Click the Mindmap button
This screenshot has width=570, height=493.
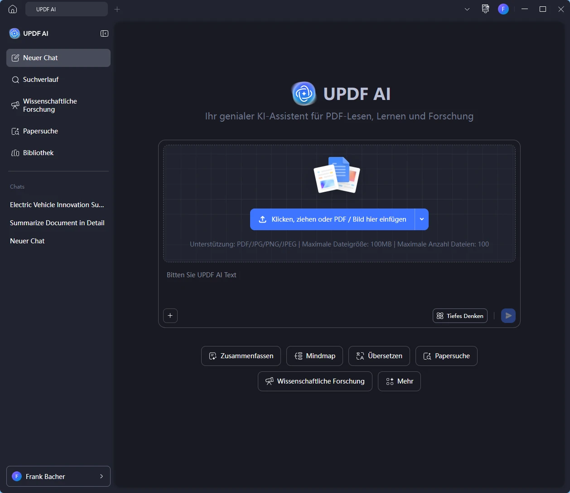coord(314,356)
